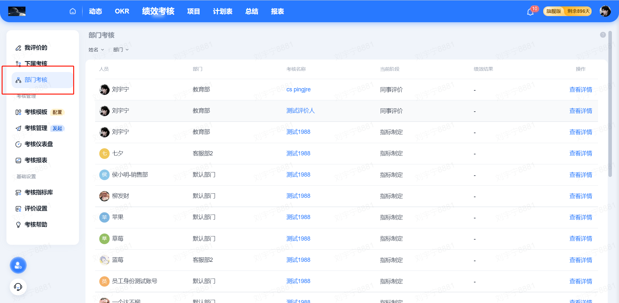Image resolution: width=619 pixels, height=303 pixels.
Task: Click the 考核管理 paper plane icon
Action: click(18, 128)
